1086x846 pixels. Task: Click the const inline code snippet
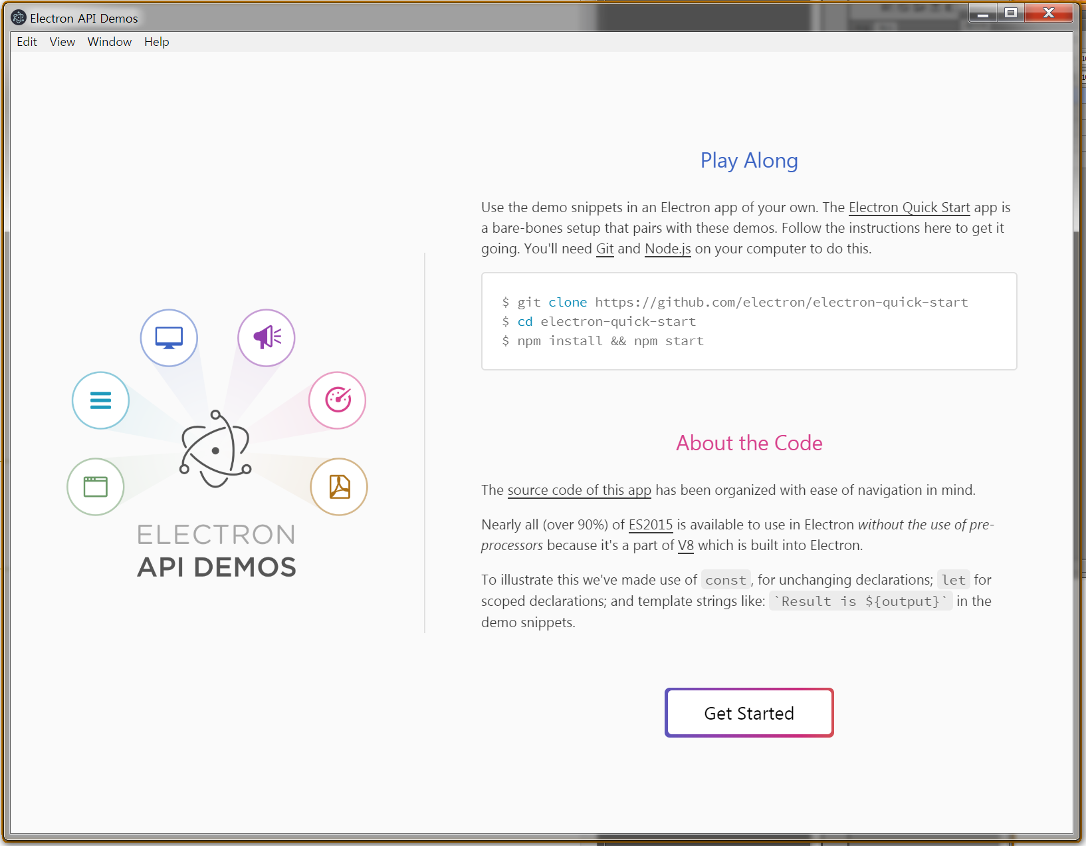coord(726,580)
